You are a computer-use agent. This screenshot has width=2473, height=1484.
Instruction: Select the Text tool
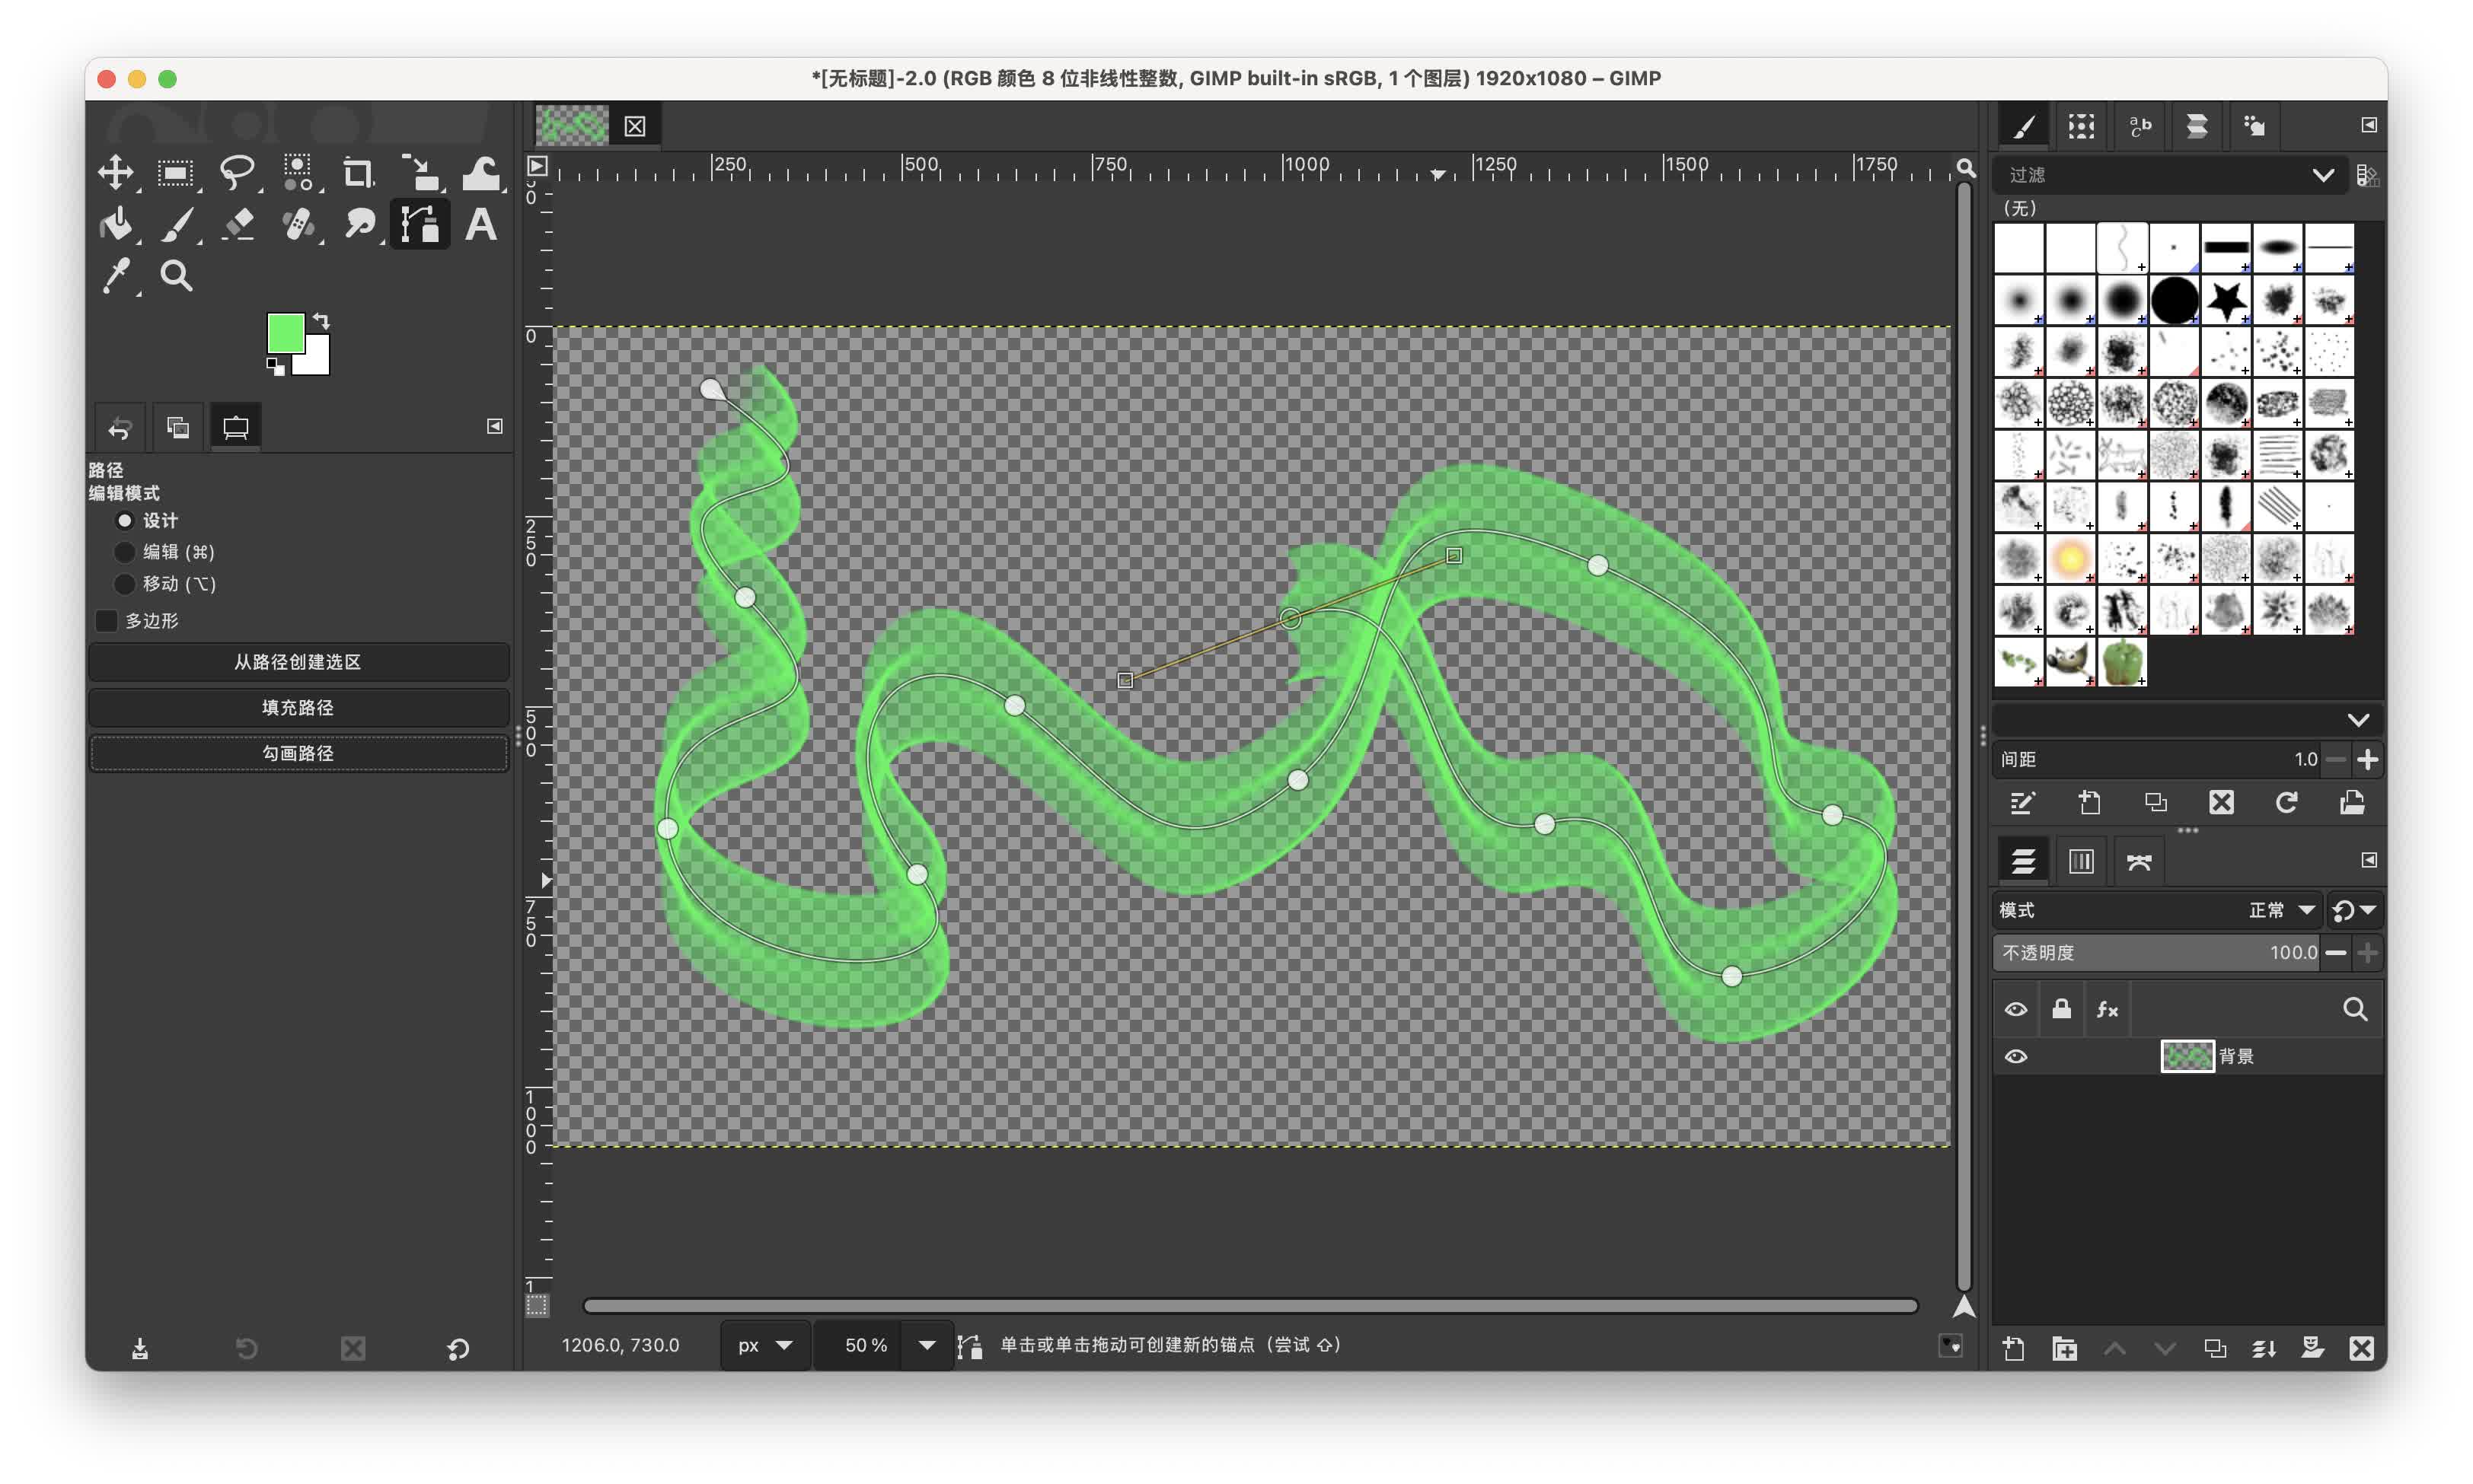[481, 224]
